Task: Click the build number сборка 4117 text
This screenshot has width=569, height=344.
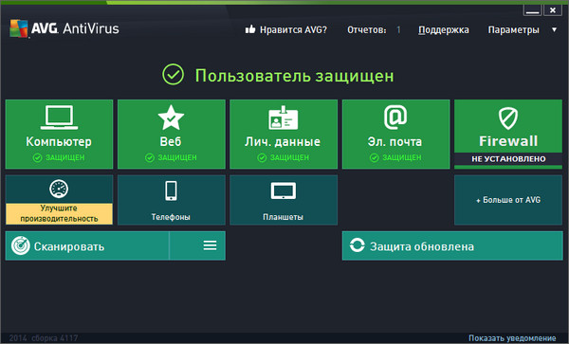Action: pos(54,338)
